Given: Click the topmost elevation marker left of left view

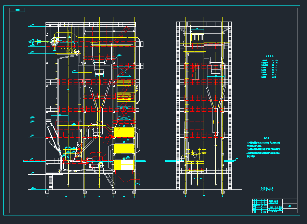Looking at the screenshot, I should click(33, 25).
